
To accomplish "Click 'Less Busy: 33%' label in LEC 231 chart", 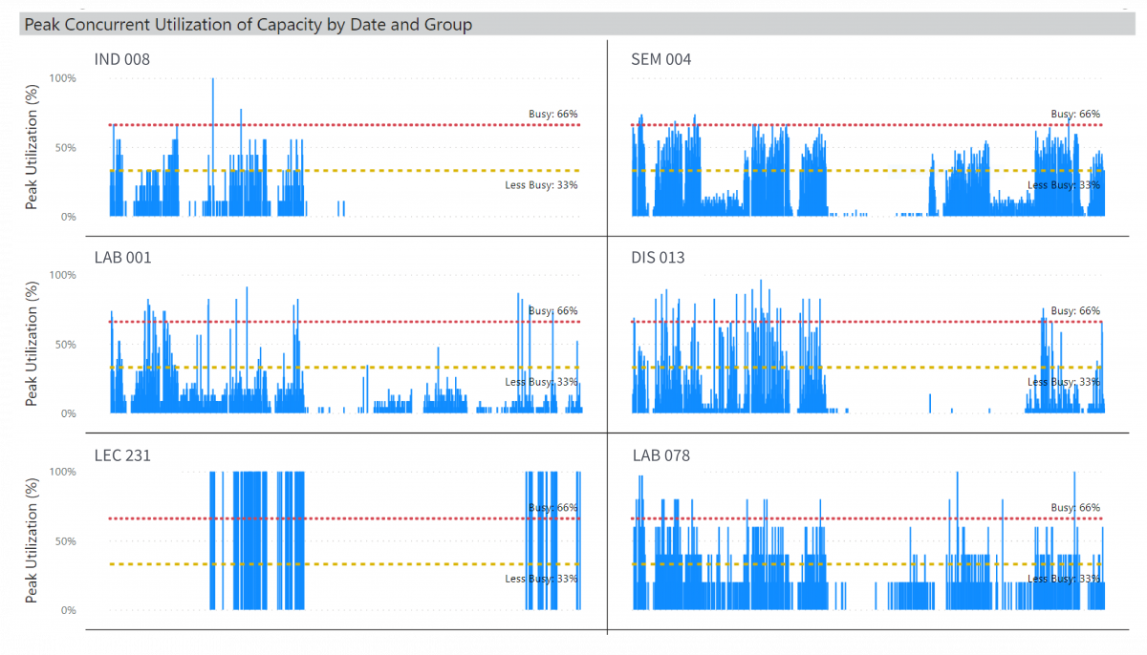I will [541, 579].
